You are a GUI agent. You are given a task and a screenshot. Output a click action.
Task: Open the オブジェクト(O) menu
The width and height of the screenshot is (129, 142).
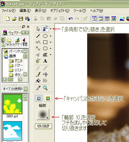coord(60,11)
